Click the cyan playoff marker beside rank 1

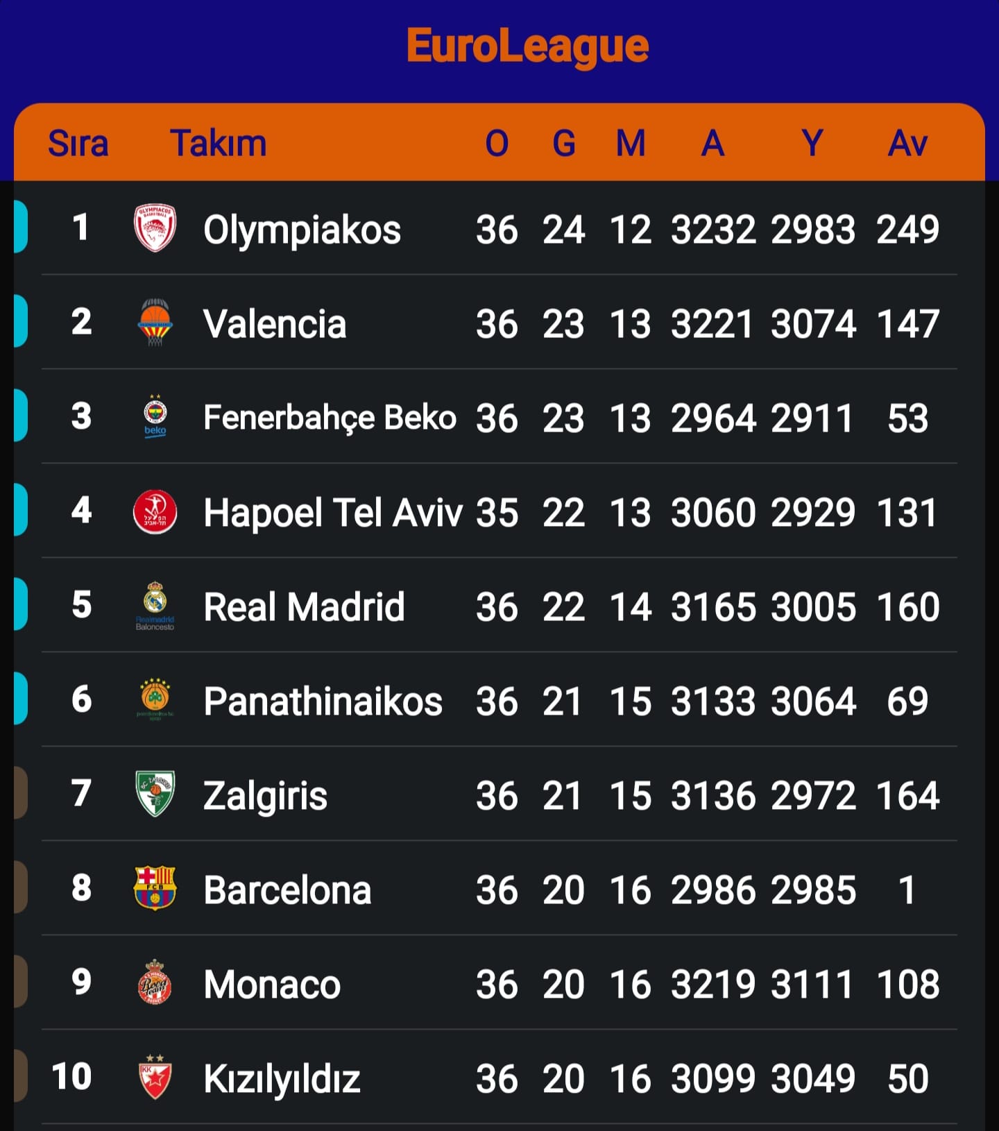click(x=21, y=227)
